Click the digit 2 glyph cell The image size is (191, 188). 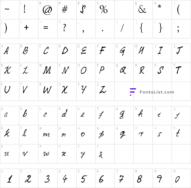(29, 178)
